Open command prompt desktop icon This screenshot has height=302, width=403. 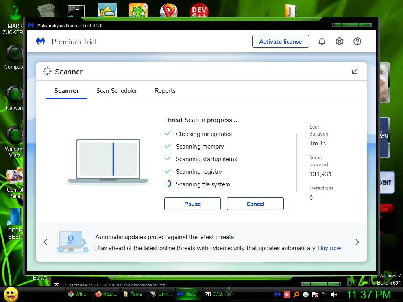pyautogui.click(x=76, y=11)
